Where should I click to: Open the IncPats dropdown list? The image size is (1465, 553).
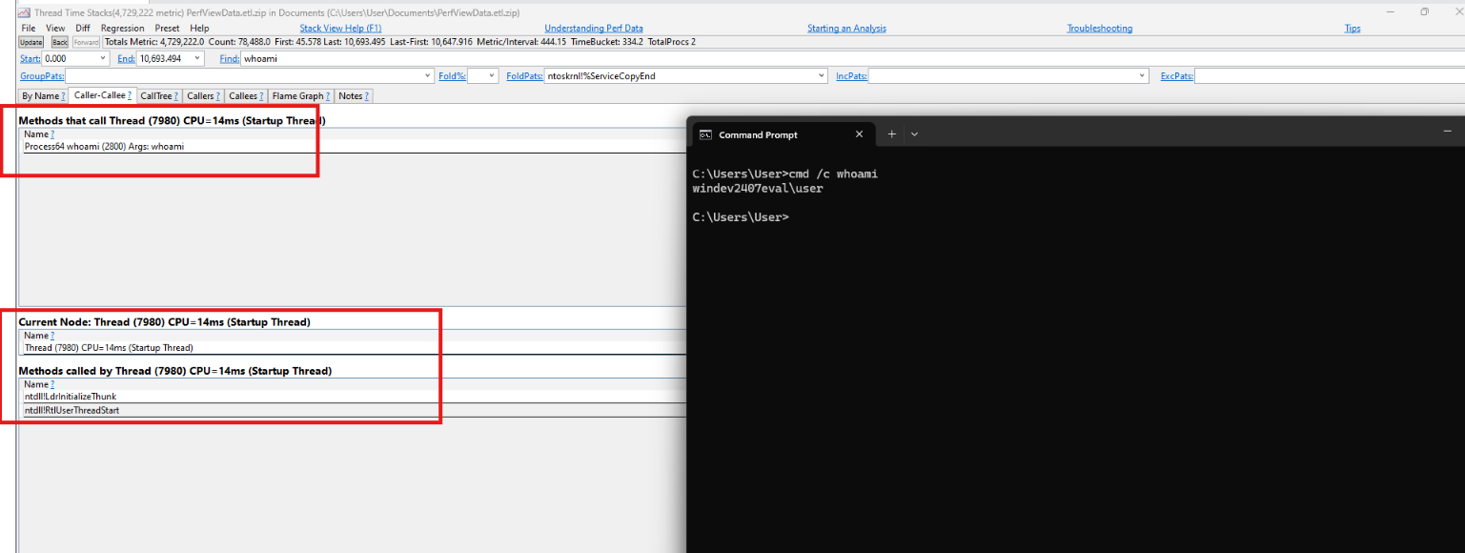[x=1143, y=76]
